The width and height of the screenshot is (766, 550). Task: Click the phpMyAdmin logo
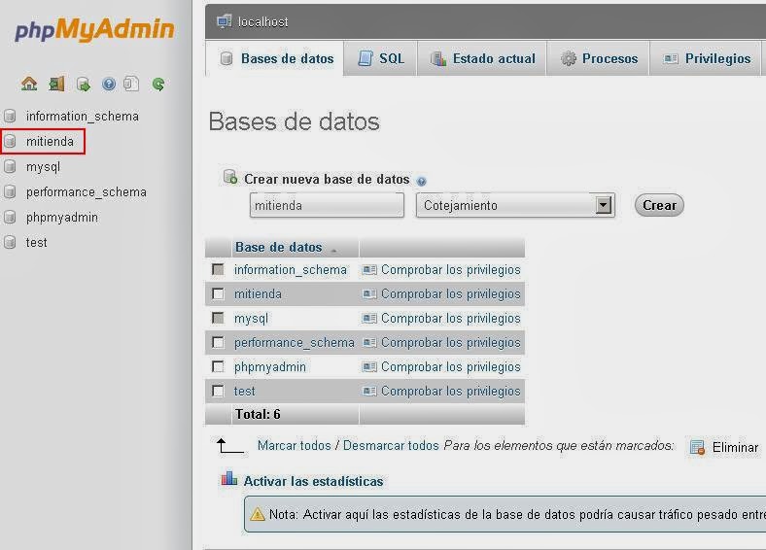pos(94,29)
